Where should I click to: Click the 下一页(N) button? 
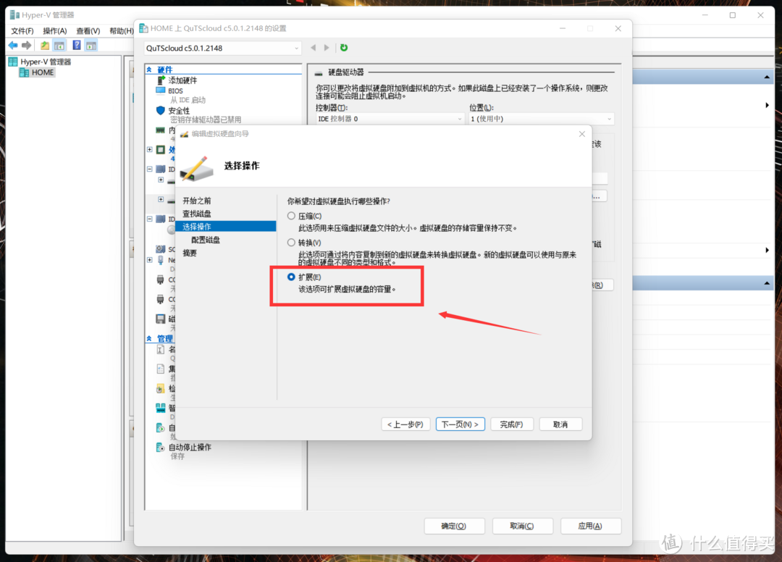coord(461,424)
